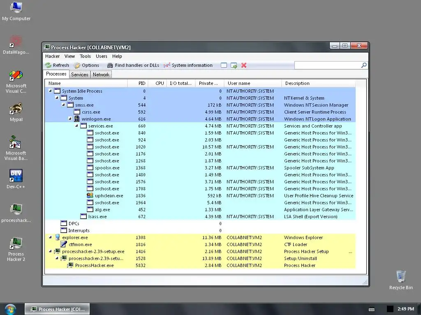Click the explorer.exe process icon
This screenshot has width=421, height=315.
pyautogui.click(x=57, y=237)
